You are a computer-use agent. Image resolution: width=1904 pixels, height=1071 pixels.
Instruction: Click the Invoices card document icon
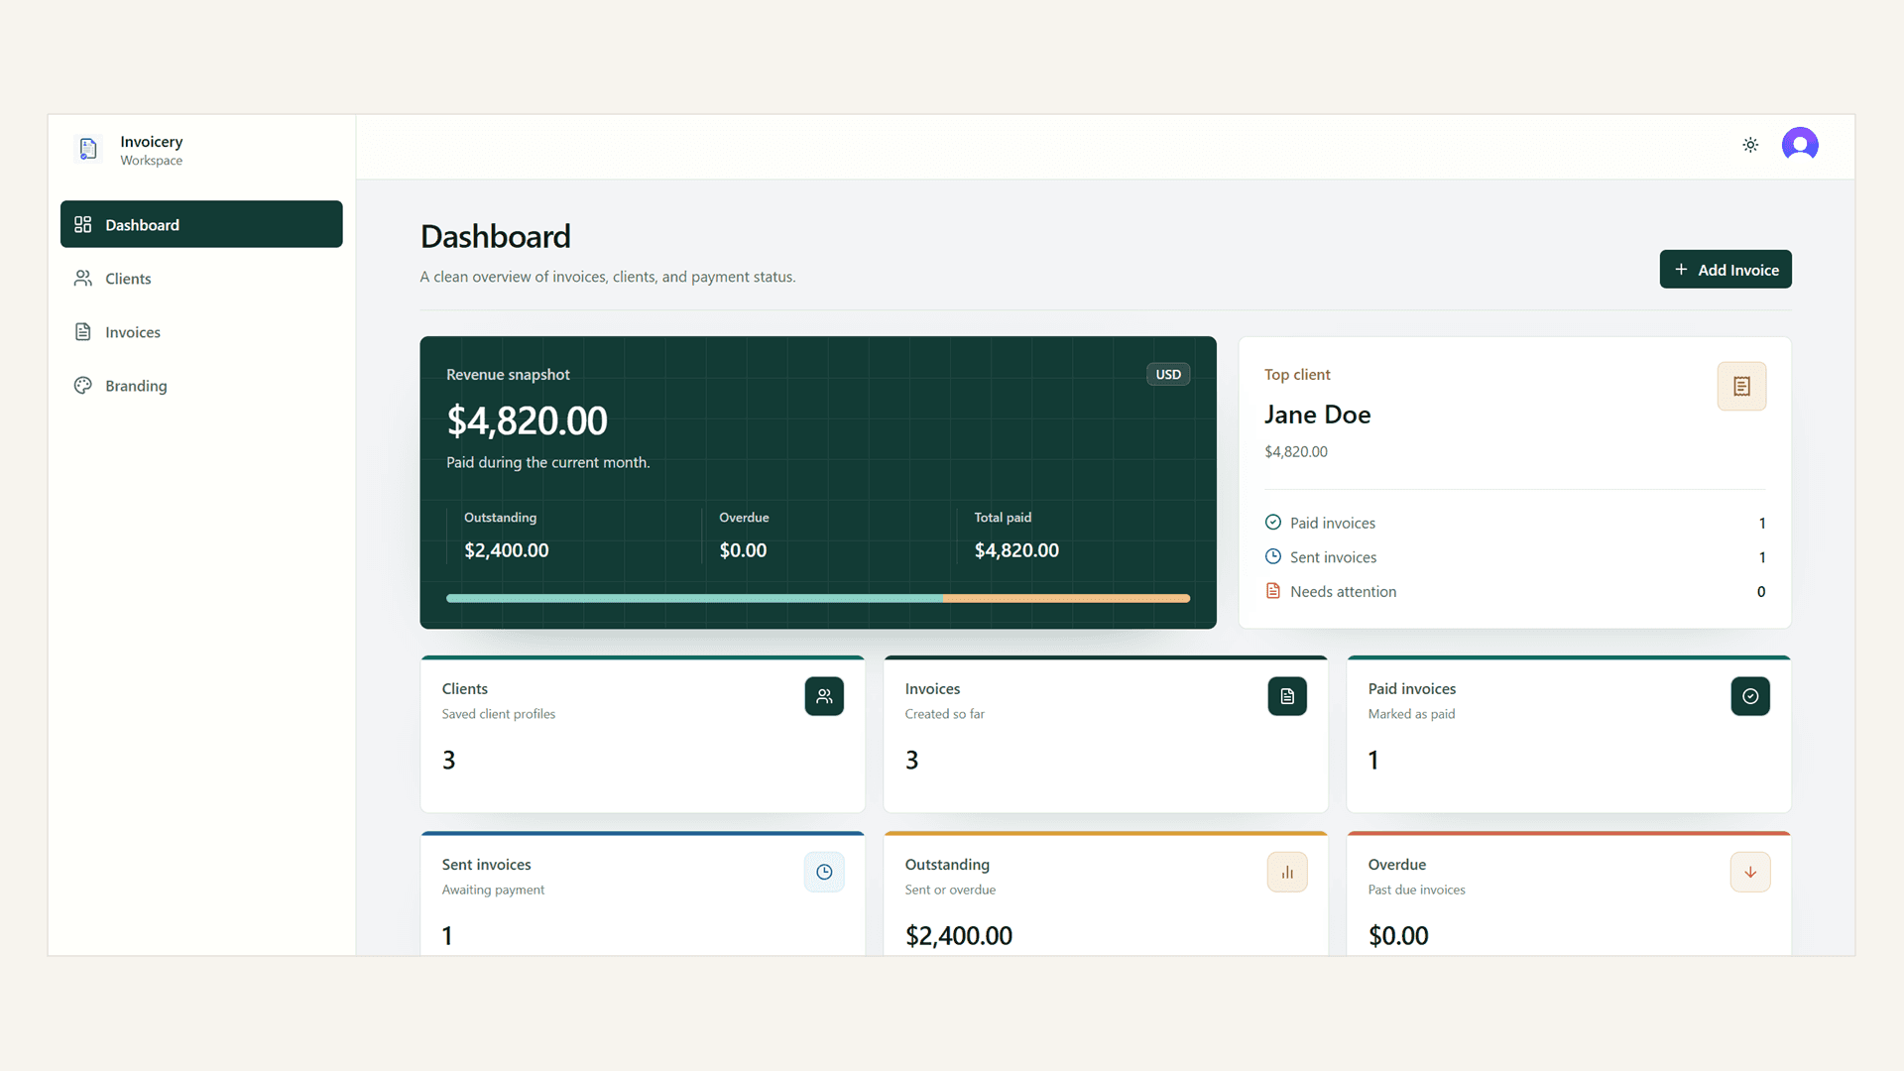tap(1287, 696)
